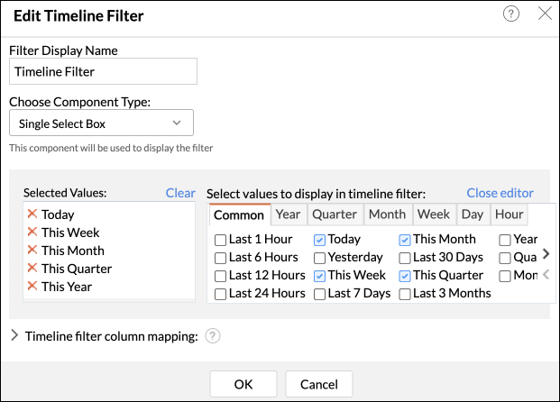Open the Week tab

(434, 215)
